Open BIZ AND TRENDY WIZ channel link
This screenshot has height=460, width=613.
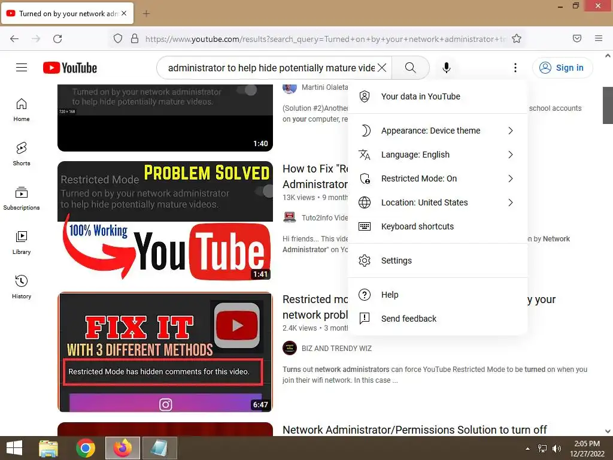(x=336, y=349)
